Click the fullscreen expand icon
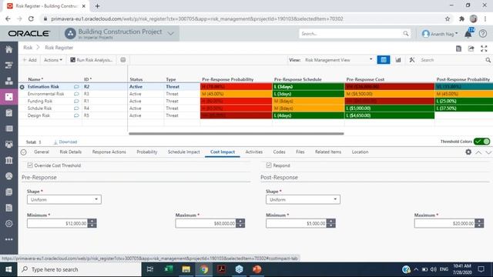This screenshot has height=277, width=493. coord(484,48)
